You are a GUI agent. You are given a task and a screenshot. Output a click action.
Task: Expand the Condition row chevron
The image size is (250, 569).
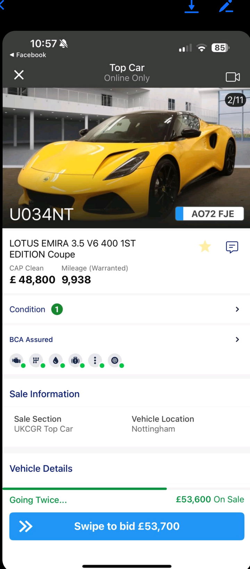click(237, 309)
